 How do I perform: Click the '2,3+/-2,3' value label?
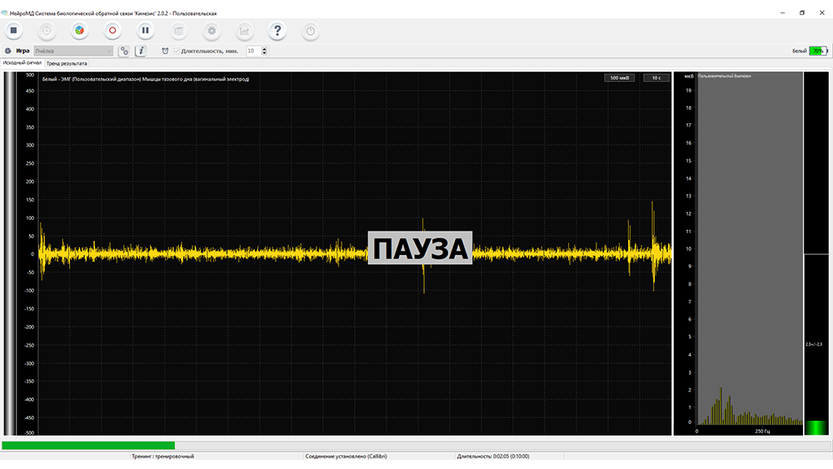[813, 344]
